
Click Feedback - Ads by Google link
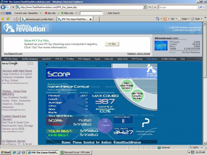click(x=139, y=54)
